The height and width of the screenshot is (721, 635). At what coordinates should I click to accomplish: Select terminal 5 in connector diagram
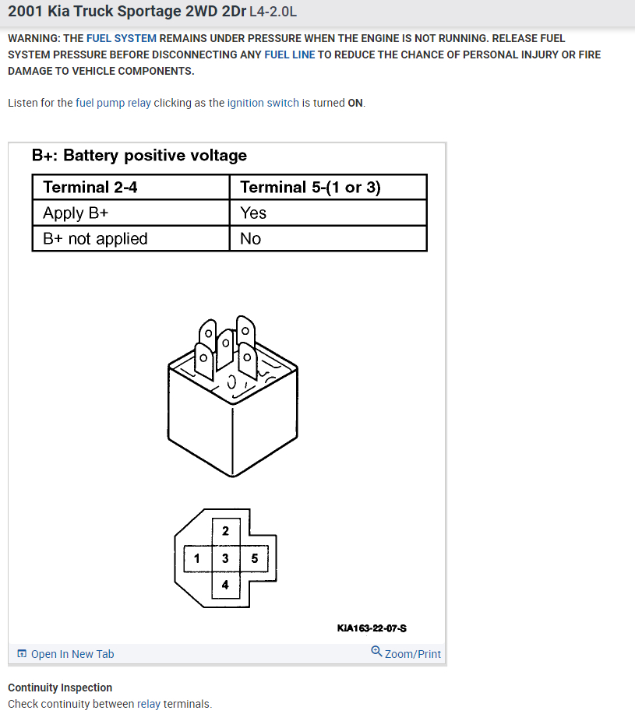pyautogui.click(x=255, y=558)
